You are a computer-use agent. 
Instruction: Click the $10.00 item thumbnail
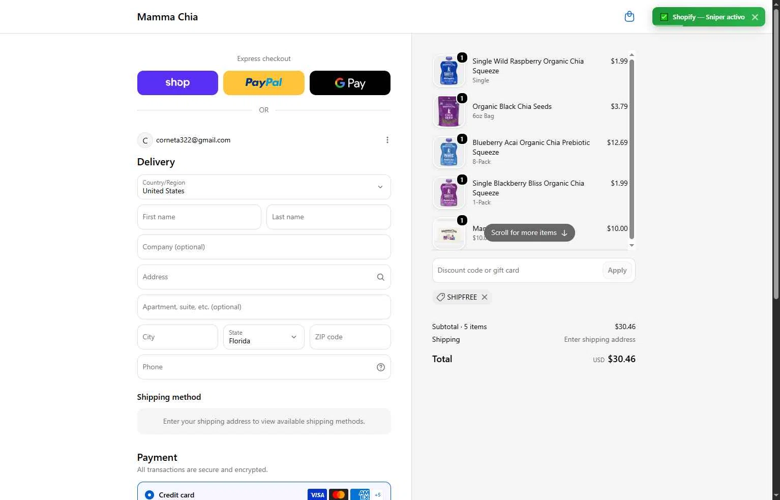448,233
